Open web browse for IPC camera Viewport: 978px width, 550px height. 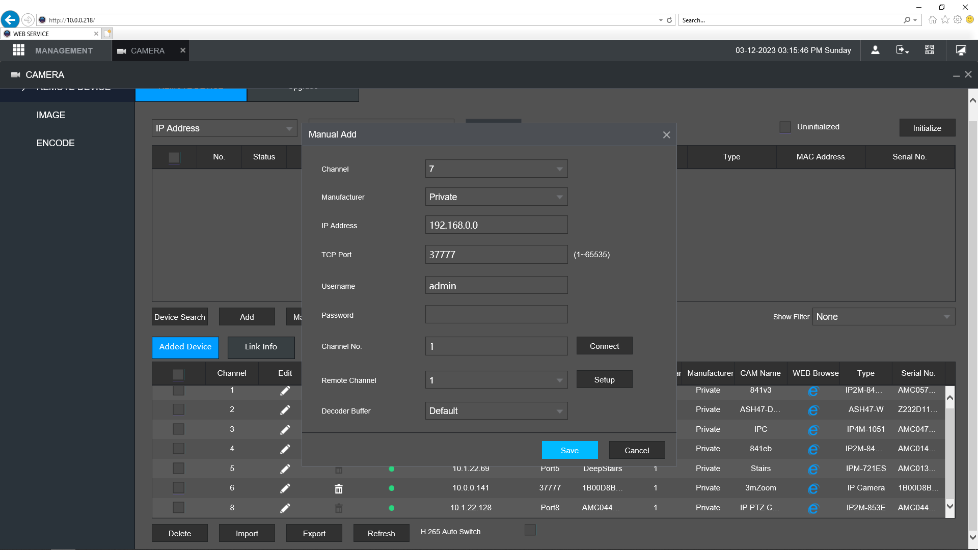click(x=813, y=430)
